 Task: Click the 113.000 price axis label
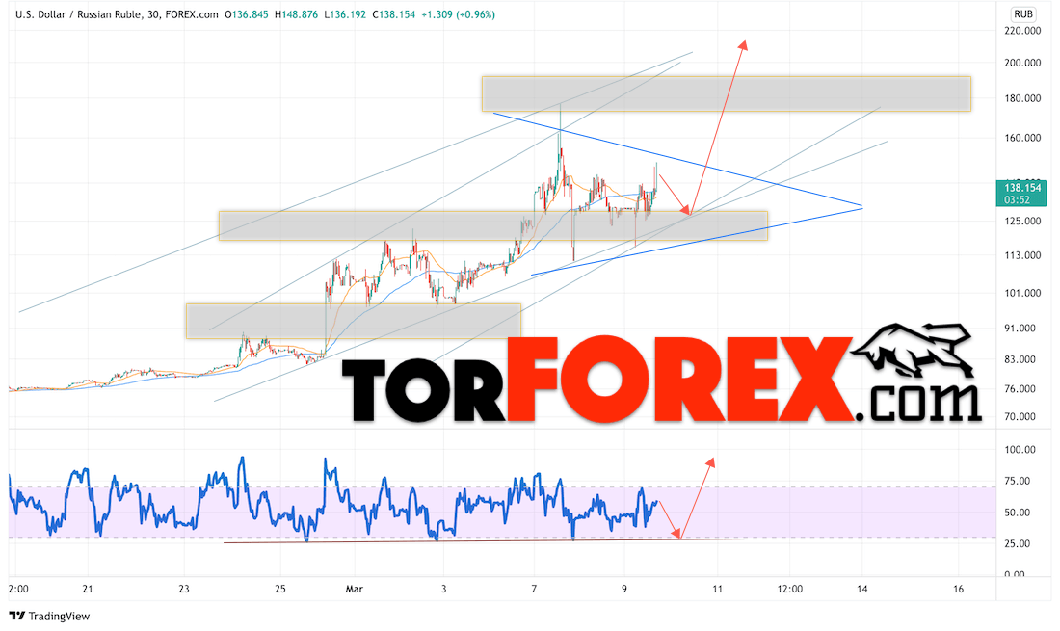point(1022,255)
